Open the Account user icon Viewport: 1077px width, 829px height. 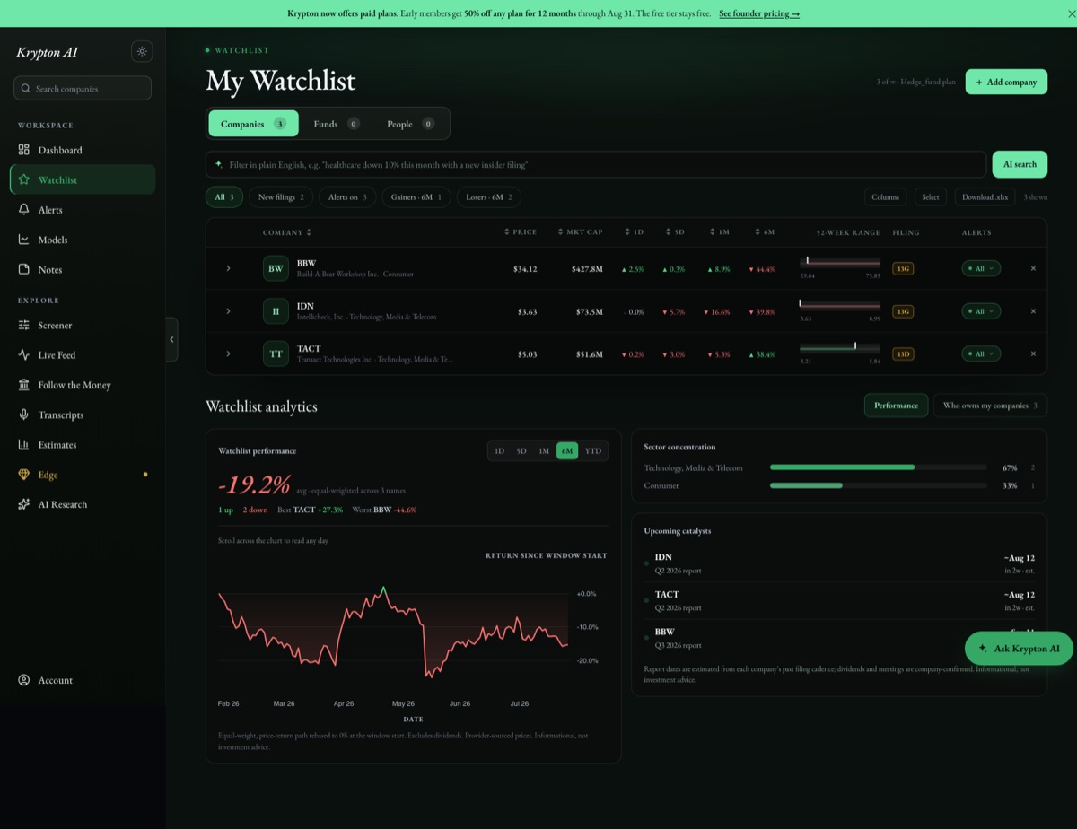click(x=24, y=680)
